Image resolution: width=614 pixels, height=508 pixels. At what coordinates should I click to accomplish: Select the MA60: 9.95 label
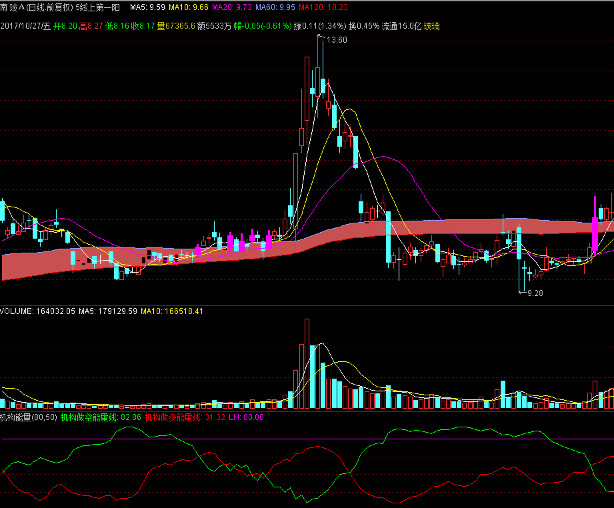275,7
